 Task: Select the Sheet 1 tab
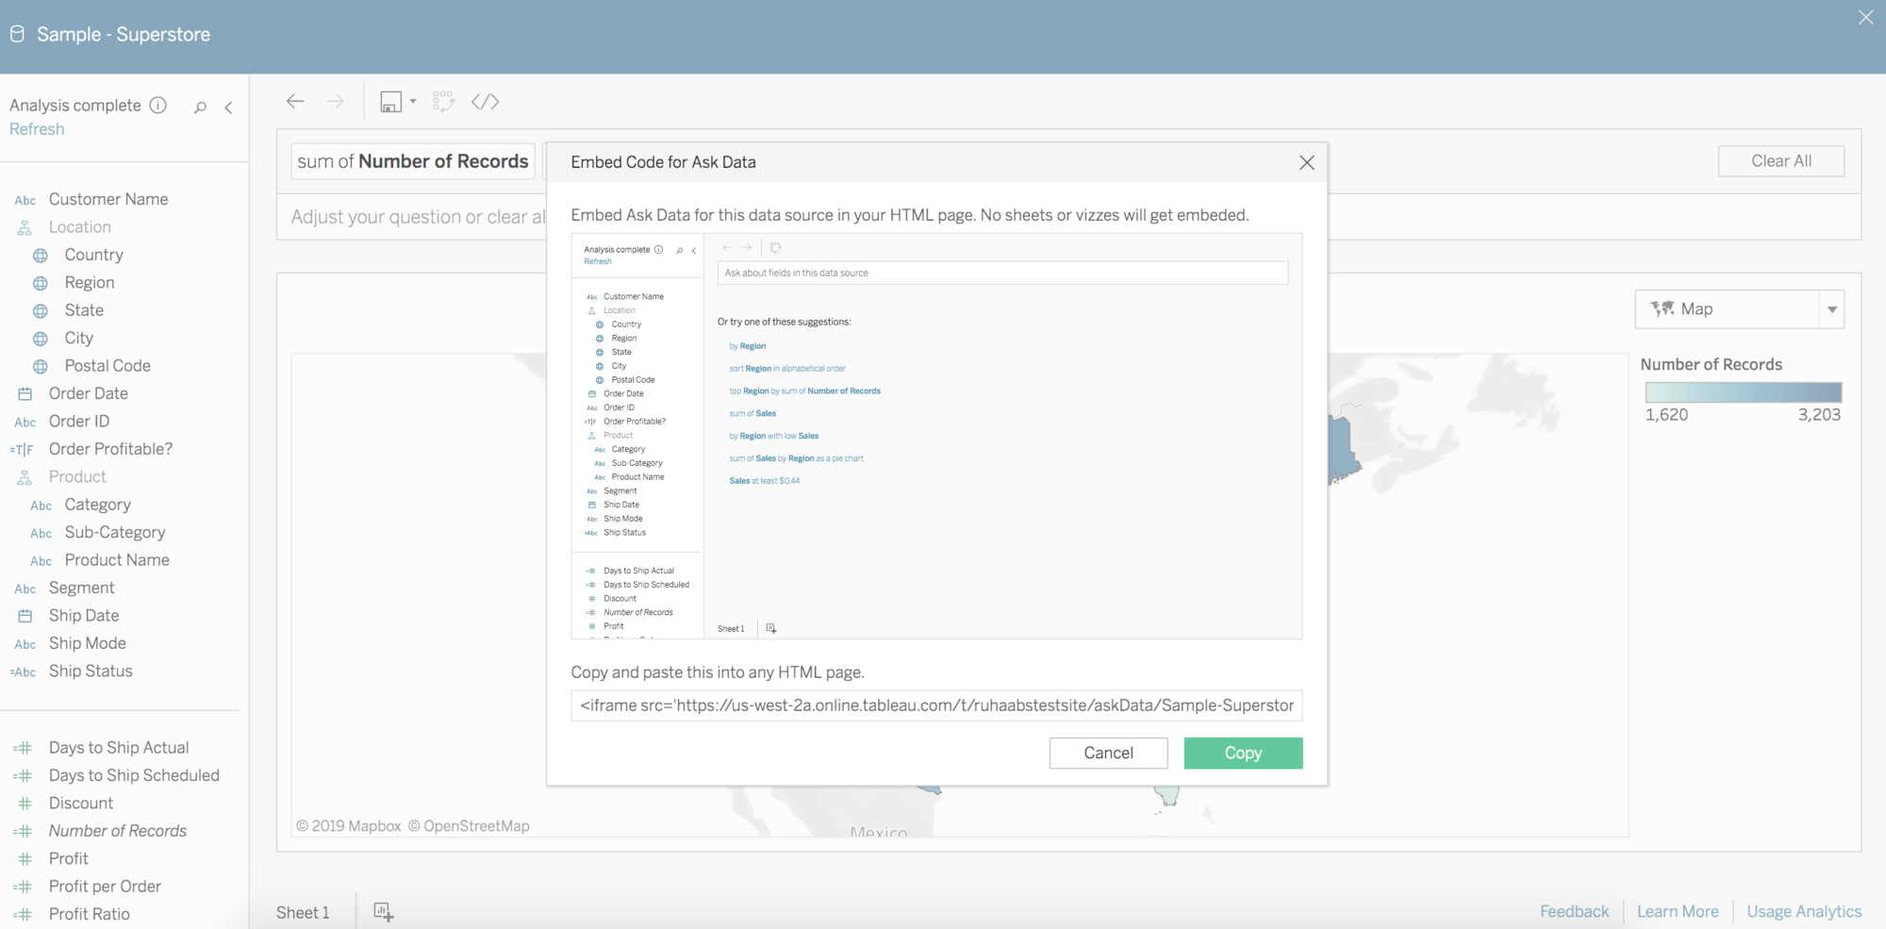(303, 912)
